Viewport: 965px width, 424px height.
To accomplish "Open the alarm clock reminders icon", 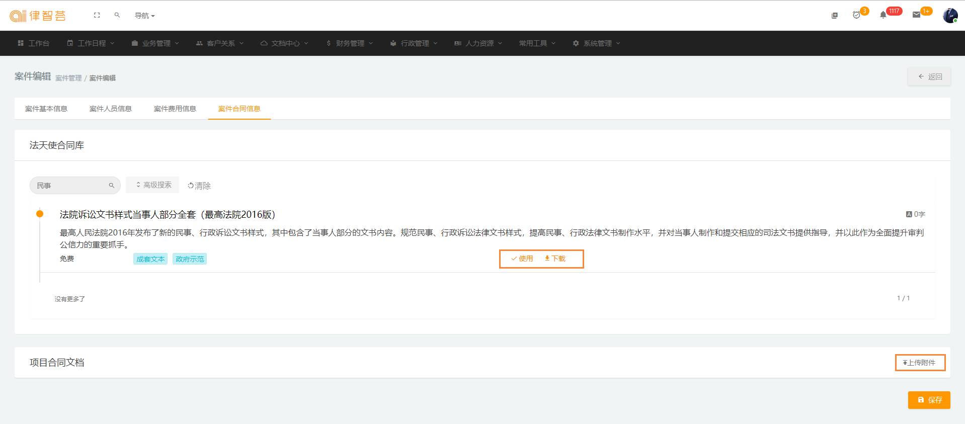I will (856, 16).
